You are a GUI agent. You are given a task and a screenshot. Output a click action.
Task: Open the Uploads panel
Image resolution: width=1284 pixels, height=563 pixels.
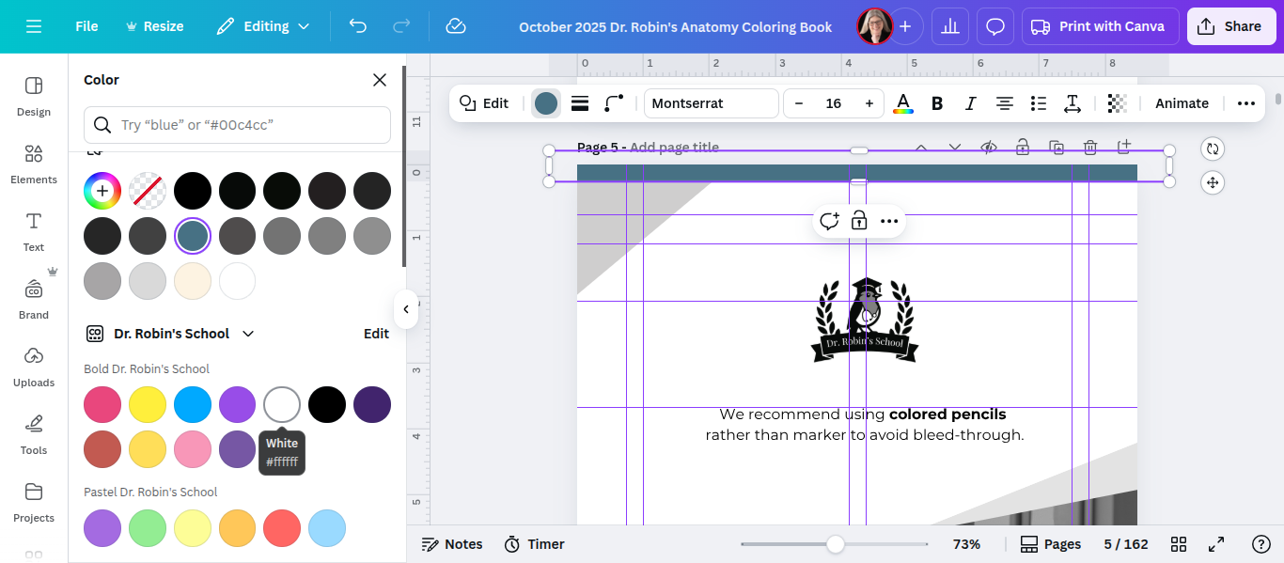coord(34,367)
